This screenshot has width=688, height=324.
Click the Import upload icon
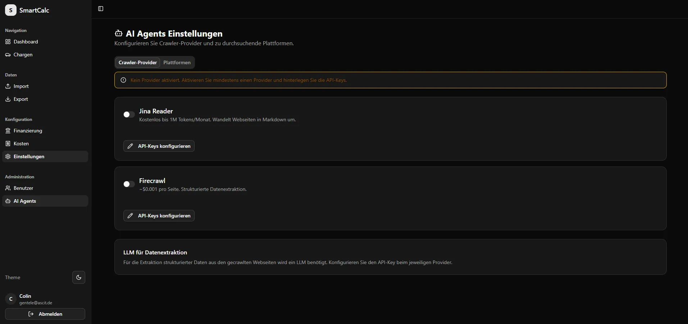8,86
